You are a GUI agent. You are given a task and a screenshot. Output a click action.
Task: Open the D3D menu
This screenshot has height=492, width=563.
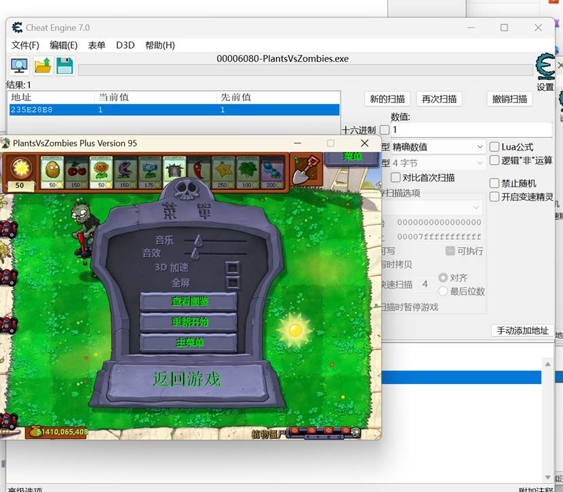(125, 45)
